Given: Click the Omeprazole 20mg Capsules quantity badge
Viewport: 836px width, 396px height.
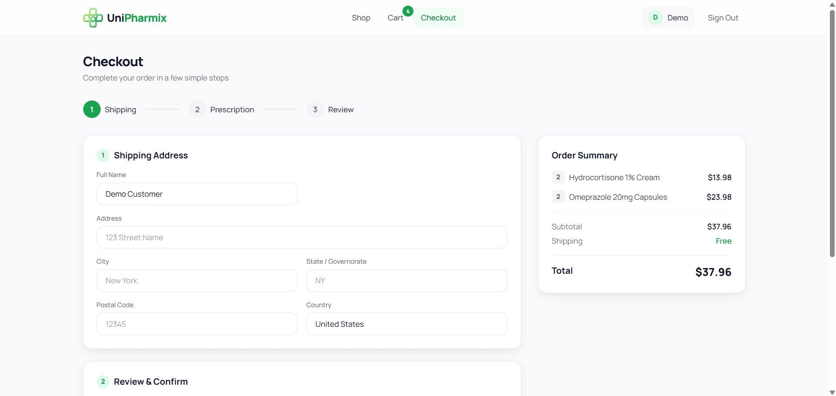Looking at the screenshot, I should pos(558,197).
